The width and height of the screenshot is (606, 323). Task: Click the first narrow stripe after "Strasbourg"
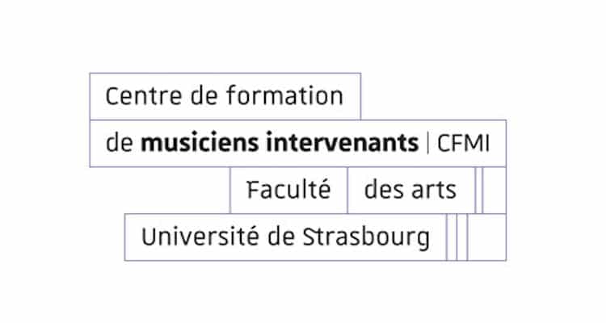452,237
